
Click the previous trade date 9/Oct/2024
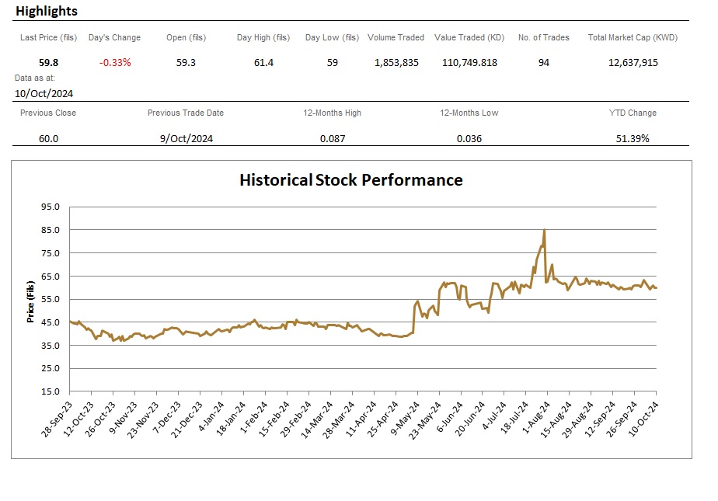click(186, 138)
